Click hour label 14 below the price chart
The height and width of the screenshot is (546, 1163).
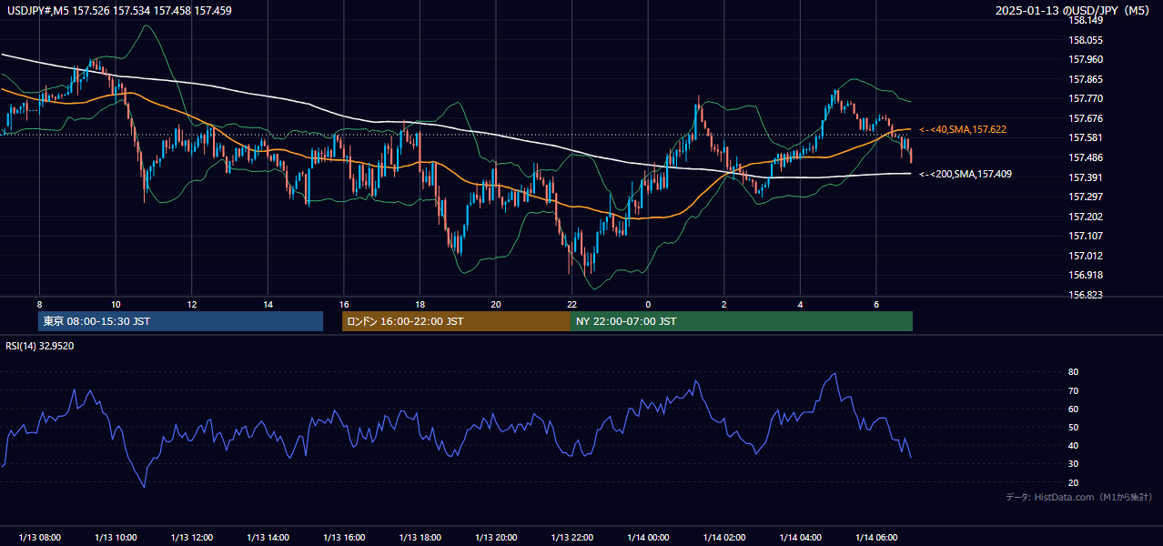pyautogui.click(x=268, y=304)
